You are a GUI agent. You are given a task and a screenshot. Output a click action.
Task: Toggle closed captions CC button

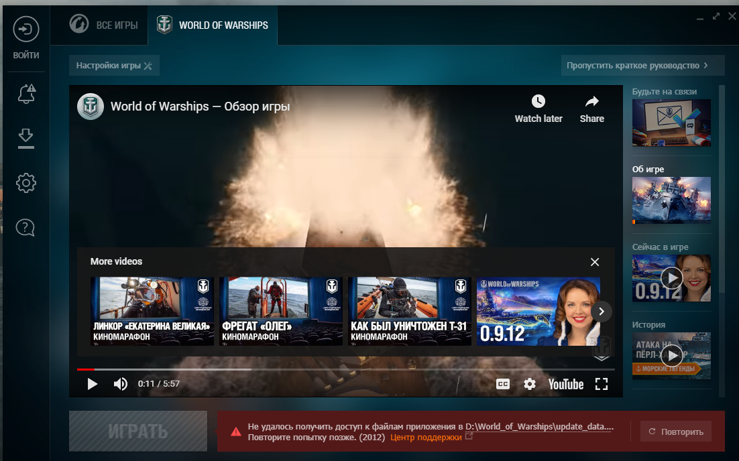[503, 384]
